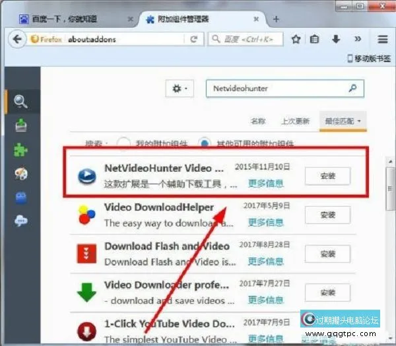
Task: Click the 2017年8月28日 date text
Action: click(x=265, y=245)
